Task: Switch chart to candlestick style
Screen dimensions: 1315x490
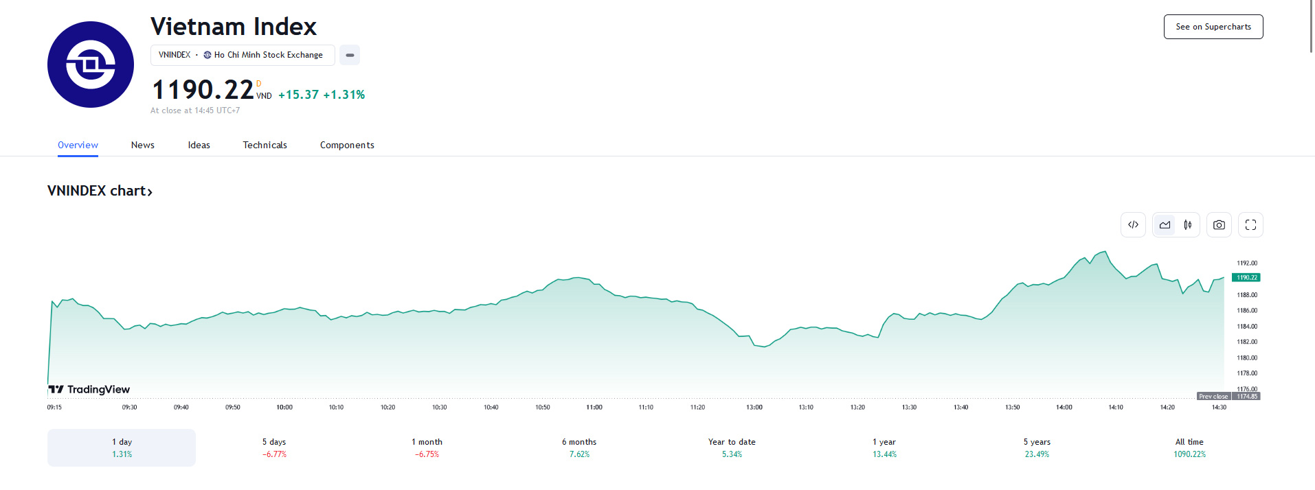Action: coord(1187,225)
